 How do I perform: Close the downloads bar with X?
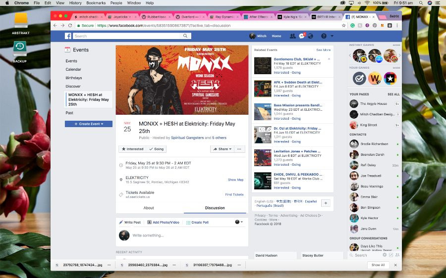395,265
